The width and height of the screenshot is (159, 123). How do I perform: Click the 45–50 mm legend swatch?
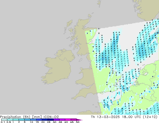pyautogui.click(x=74, y=120)
